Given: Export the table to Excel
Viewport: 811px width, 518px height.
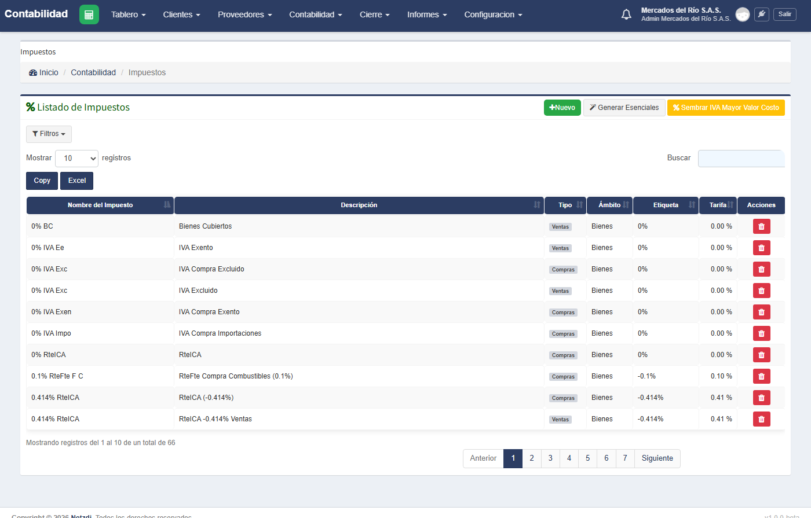Looking at the screenshot, I should [x=76, y=181].
